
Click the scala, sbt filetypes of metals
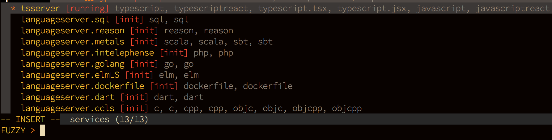218,42
